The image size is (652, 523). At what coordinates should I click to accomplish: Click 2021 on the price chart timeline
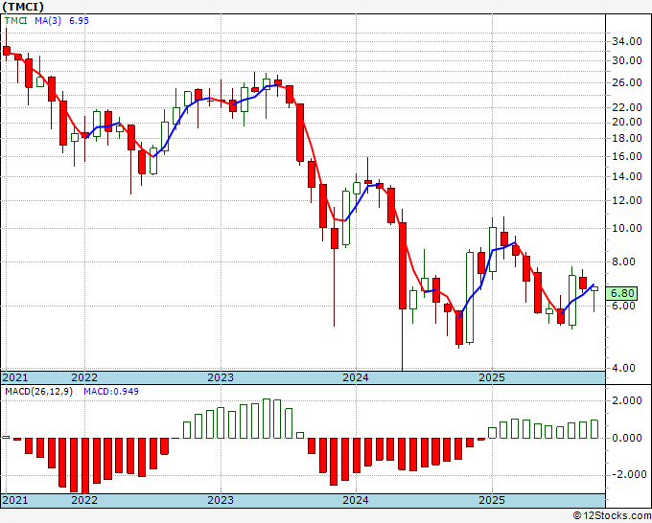point(15,377)
